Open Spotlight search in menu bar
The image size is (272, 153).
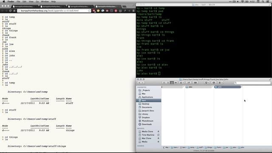(263, 1)
